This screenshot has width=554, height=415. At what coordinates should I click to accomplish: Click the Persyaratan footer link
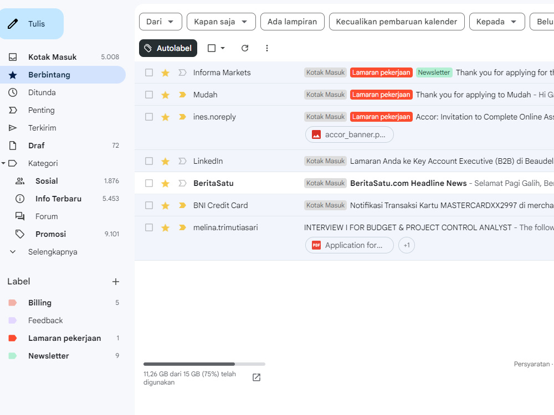[532, 364]
